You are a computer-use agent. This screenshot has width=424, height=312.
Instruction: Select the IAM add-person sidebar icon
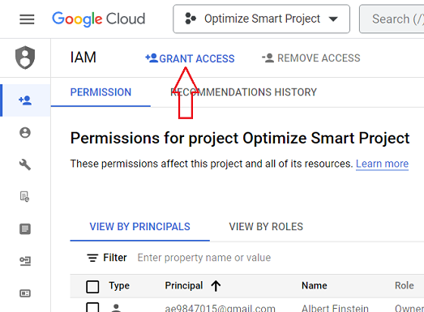click(x=25, y=100)
